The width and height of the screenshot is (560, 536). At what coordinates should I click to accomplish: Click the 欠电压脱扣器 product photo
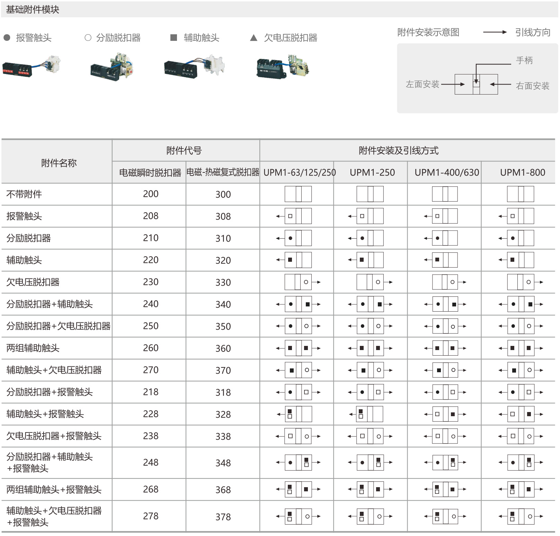(x=283, y=66)
